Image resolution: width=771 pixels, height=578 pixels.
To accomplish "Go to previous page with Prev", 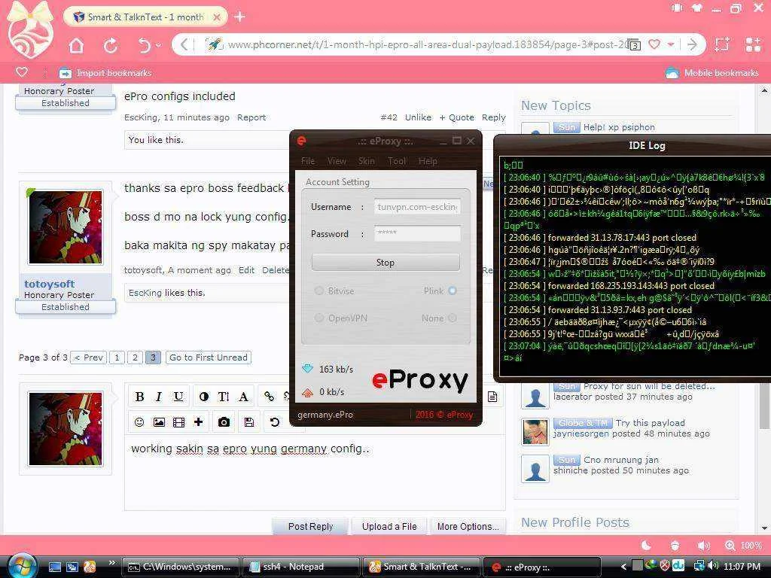I will pos(89,357).
